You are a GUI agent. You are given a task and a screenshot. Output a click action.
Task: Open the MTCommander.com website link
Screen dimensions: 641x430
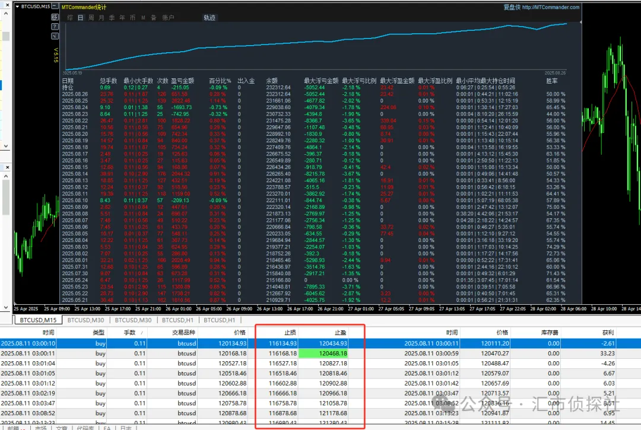(x=550, y=7)
